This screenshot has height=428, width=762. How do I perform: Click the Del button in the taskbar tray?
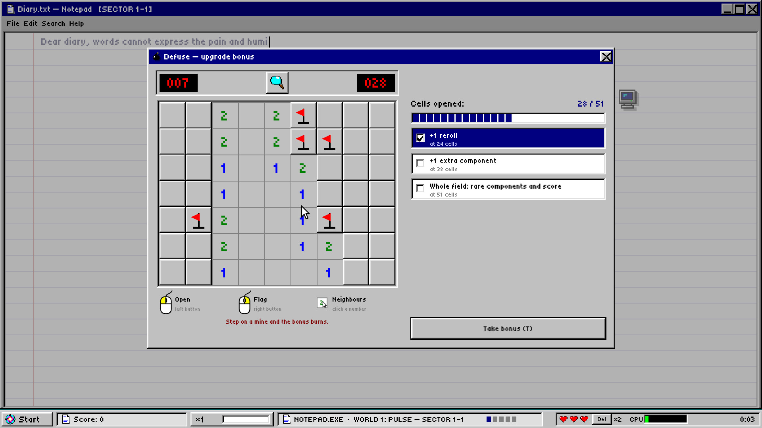click(x=602, y=419)
